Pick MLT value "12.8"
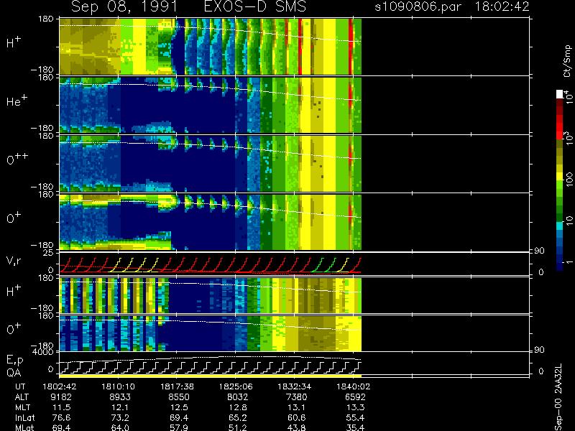This screenshot has height=431, width=575. coord(238,407)
